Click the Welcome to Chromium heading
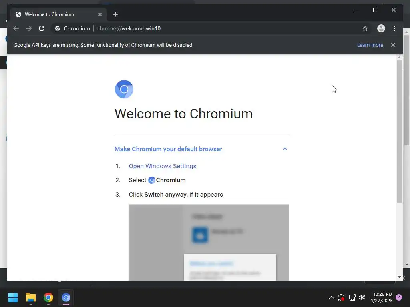Screen dimensions: 410x307 [x=183, y=114]
